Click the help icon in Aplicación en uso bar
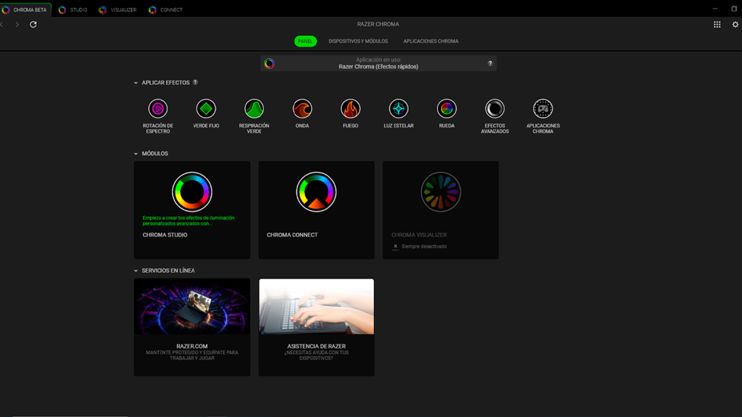This screenshot has height=417, width=742. tap(490, 63)
